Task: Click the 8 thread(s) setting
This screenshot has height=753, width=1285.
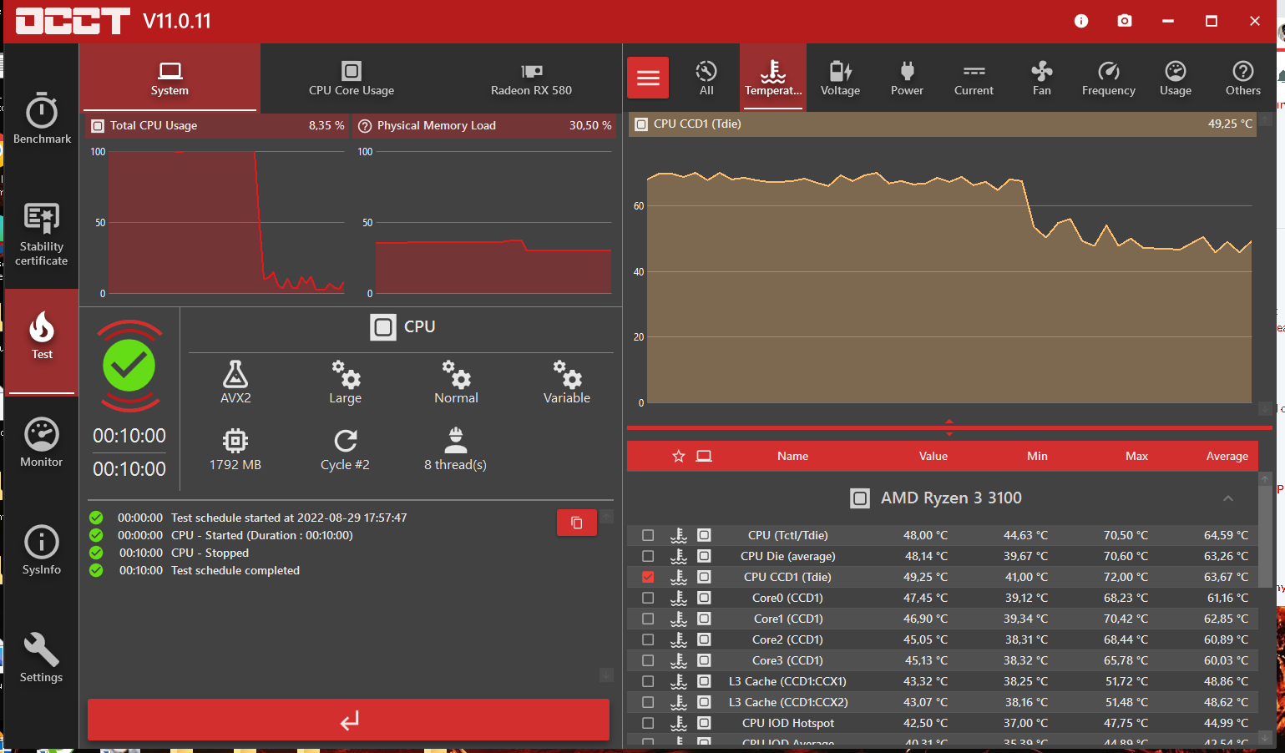Action: coord(455,450)
